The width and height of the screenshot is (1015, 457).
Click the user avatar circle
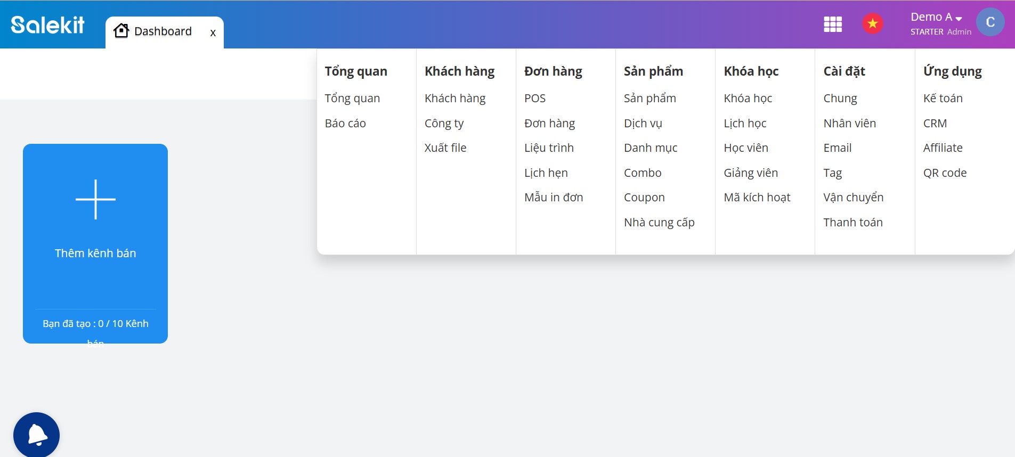click(990, 22)
